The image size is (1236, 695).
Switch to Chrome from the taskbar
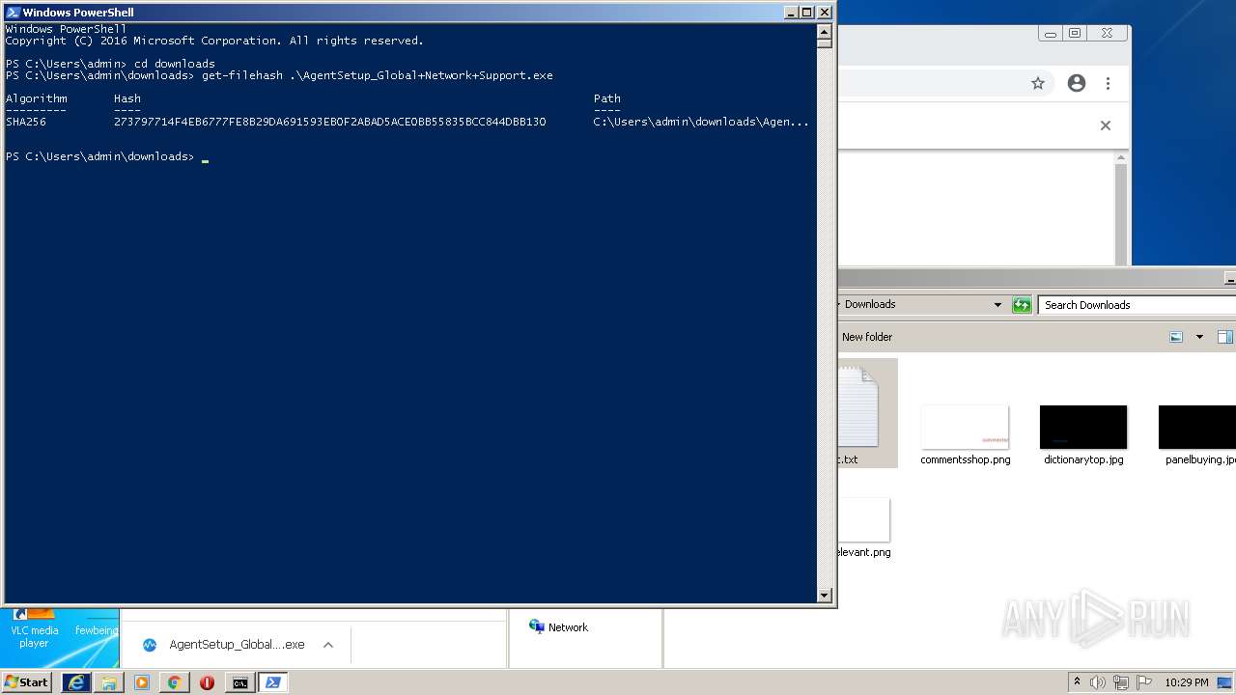click(175, 682)
